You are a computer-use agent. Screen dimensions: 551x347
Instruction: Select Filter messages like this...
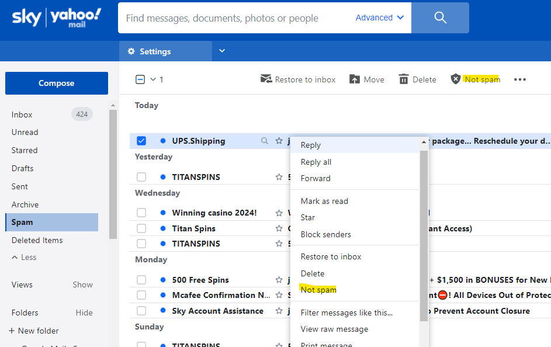click(355, 313)
